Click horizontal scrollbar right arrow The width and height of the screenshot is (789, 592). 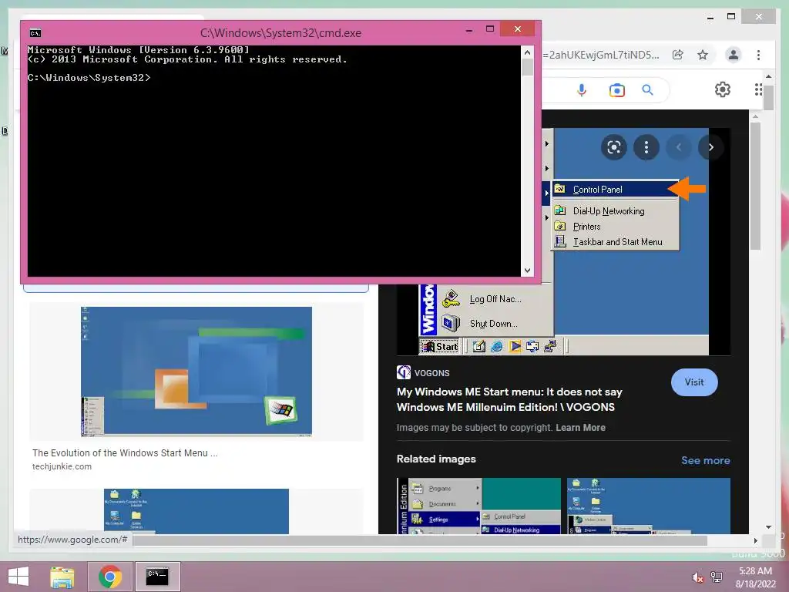[755, 540]
